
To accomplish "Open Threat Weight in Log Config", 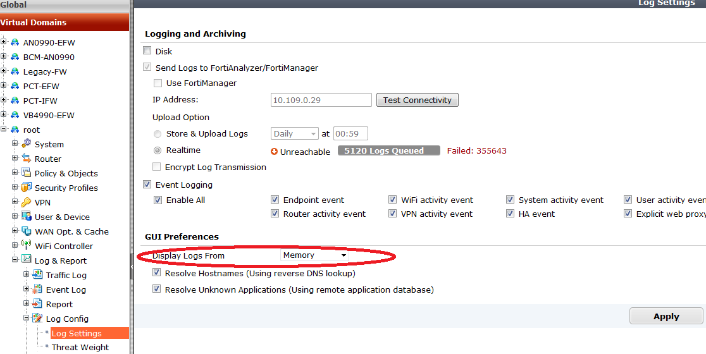I will tap(80, 347).
